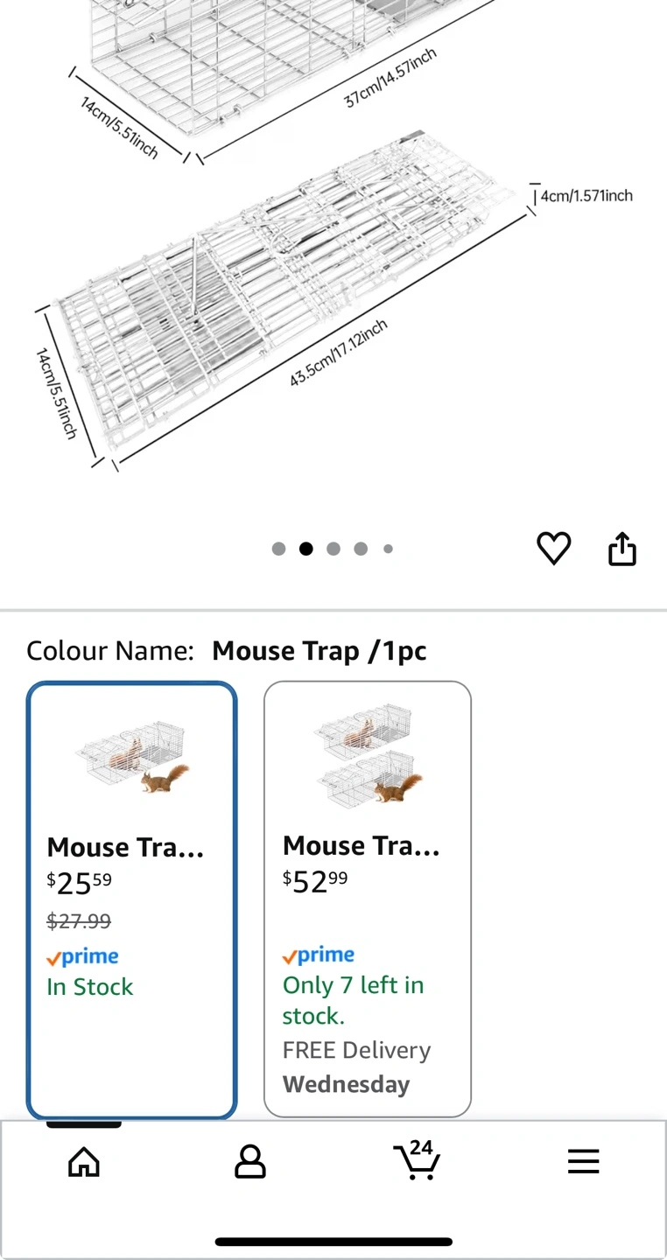Image resolution: width=667 pixels, height=1260 pixels.
Task: Tap the currently selected second image dot
Action: (306, 549)
